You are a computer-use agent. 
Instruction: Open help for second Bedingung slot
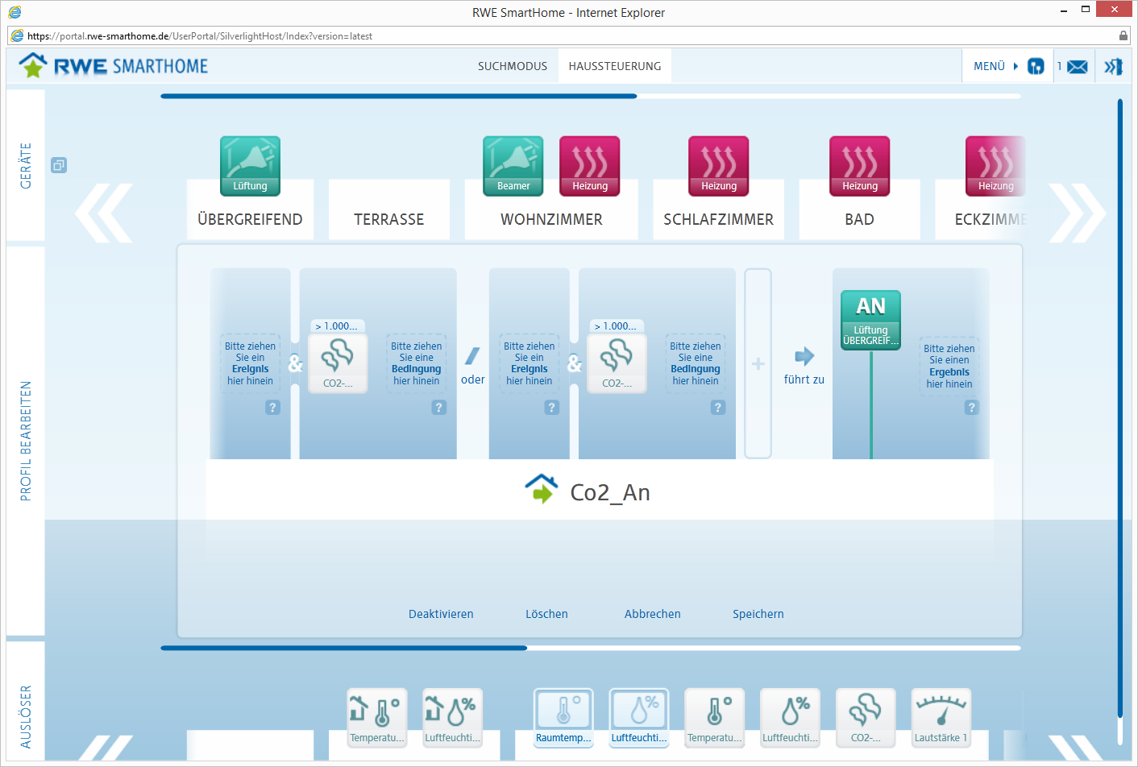(x=717, y=408)
